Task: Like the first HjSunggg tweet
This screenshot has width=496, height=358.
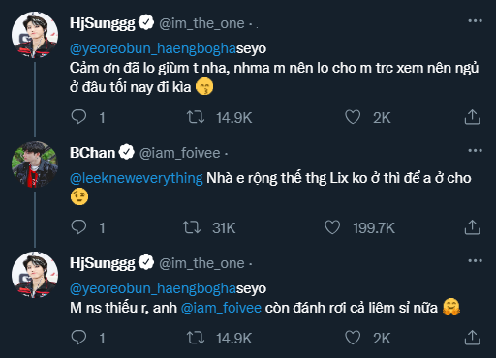Action: [x=353, y=117]
